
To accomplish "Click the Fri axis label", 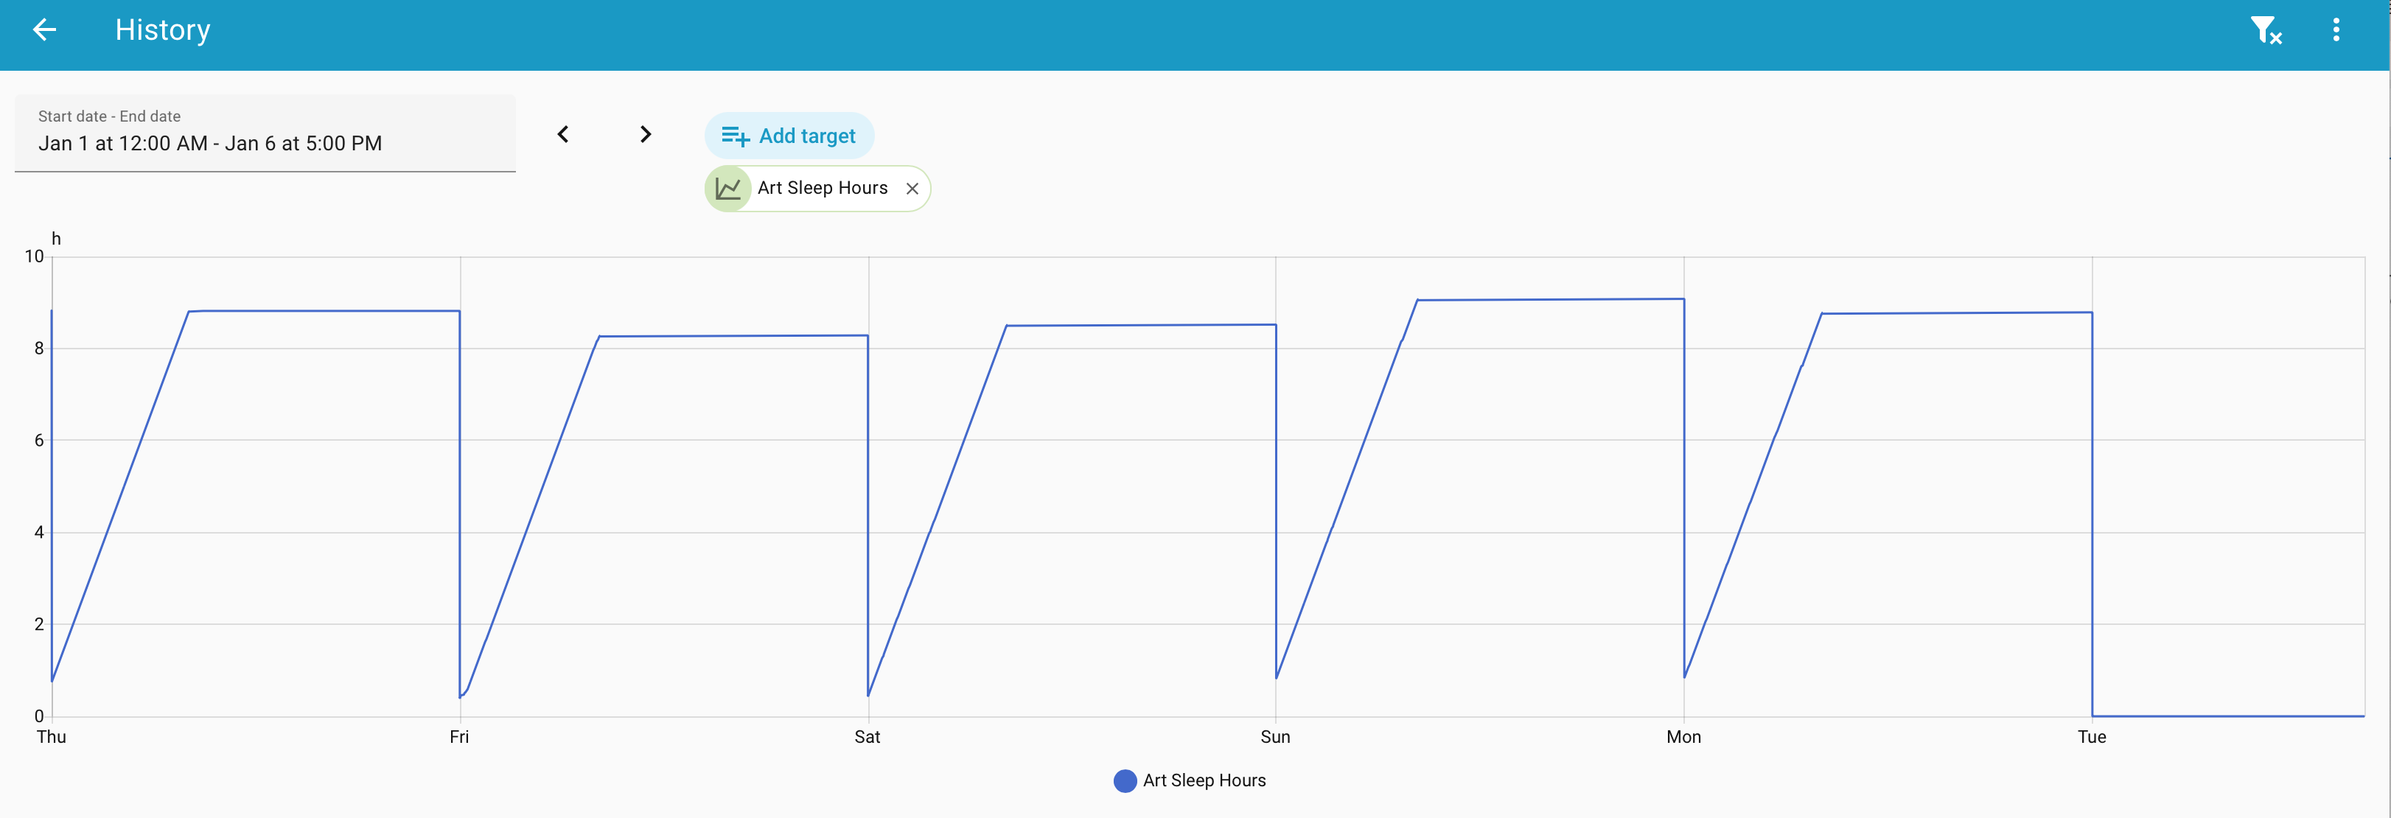I will point(459,737).
